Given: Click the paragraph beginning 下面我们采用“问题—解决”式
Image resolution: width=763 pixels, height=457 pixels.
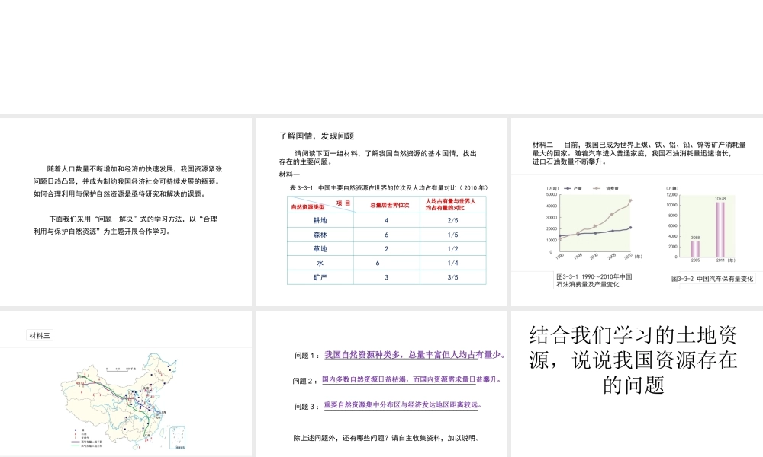Looking at the screenshot, I should (x=125, y=225).
